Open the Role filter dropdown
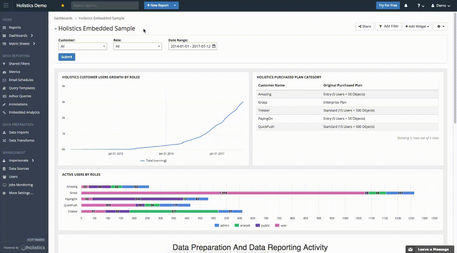 click(x=137, y=46)
